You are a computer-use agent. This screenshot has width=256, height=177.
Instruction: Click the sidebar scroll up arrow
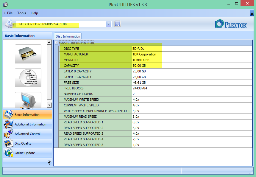(x=49, y=42)
